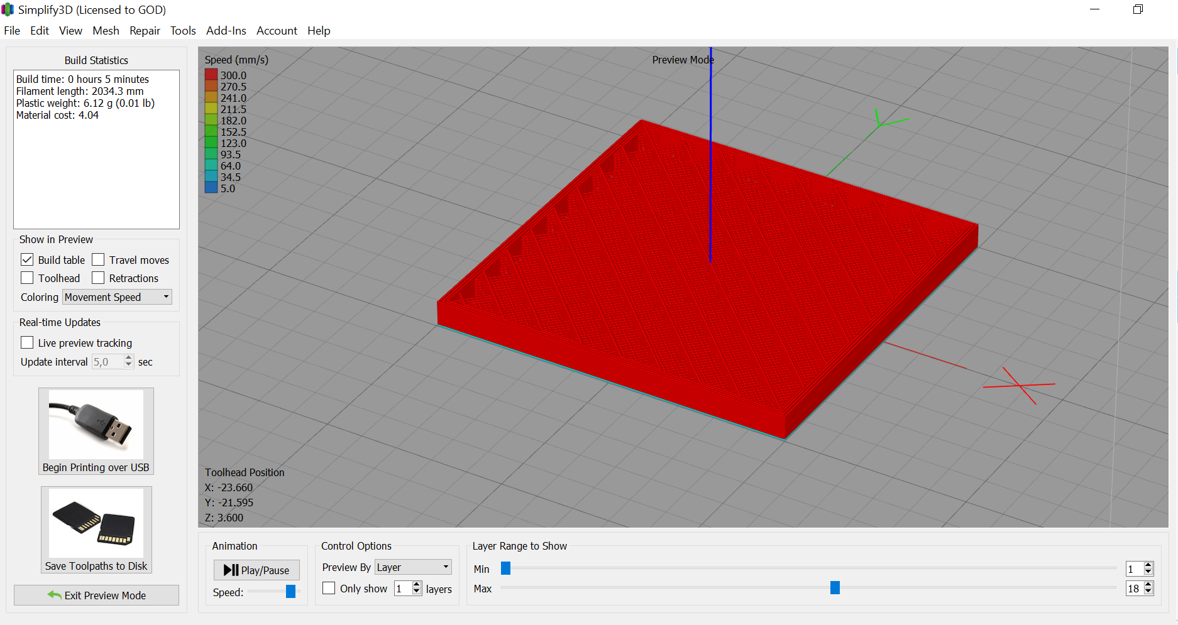Enable Retractions in preview
The width and height of the screenshot is (1178, 625).
(98, 278)
